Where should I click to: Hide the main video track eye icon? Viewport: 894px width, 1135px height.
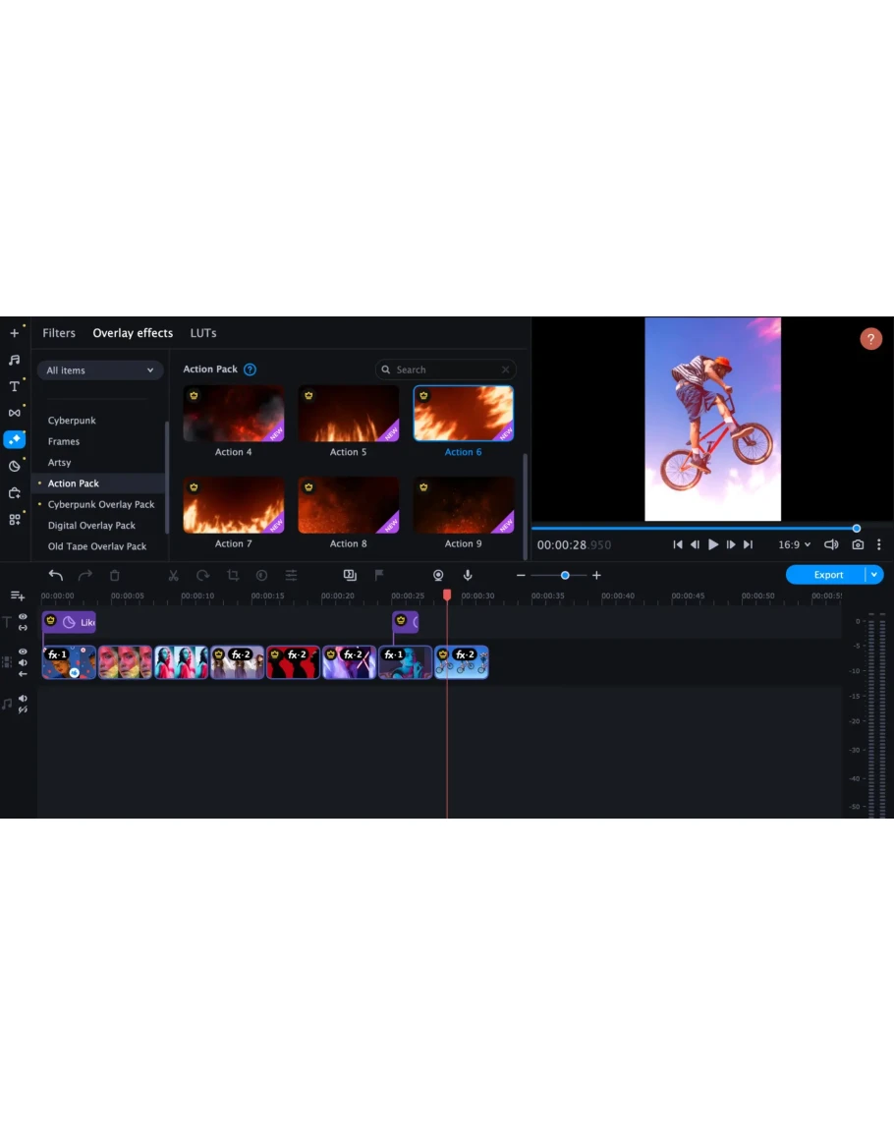pyautogui.click(x=23, y=652)
